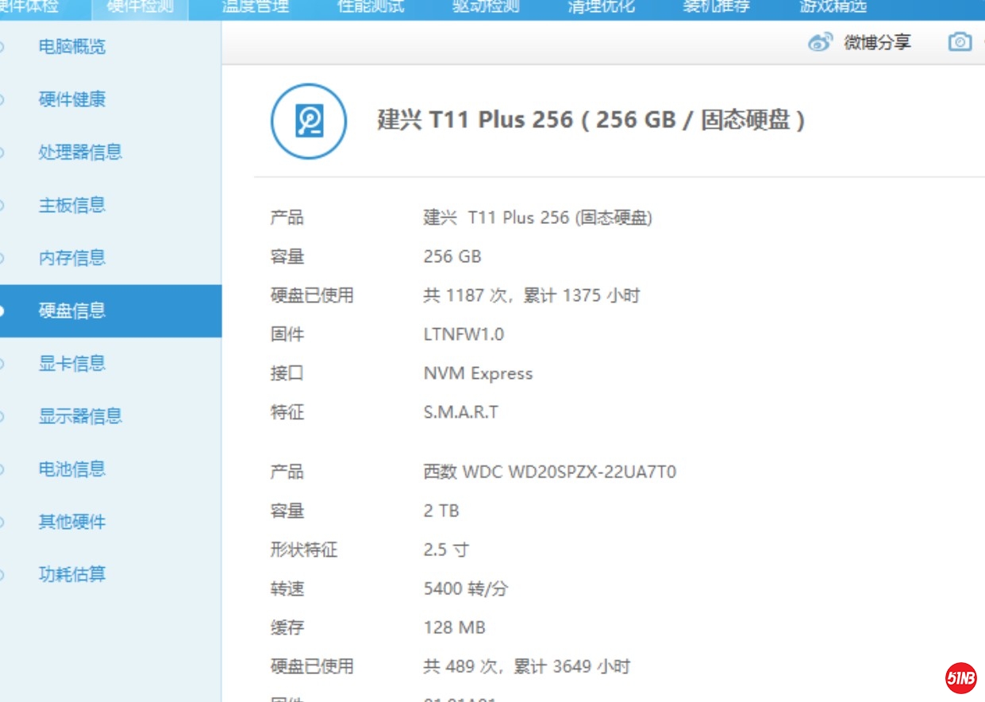This screenshot has height=702, width=985.
Task: Click the usage text 共 1187 次，累计 1375 小时
Action: (532, 295)
